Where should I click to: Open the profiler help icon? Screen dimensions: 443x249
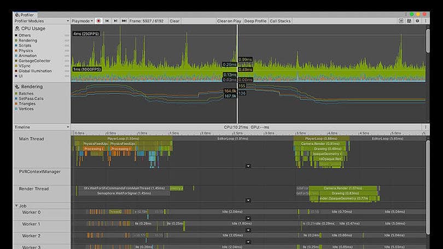417,21
